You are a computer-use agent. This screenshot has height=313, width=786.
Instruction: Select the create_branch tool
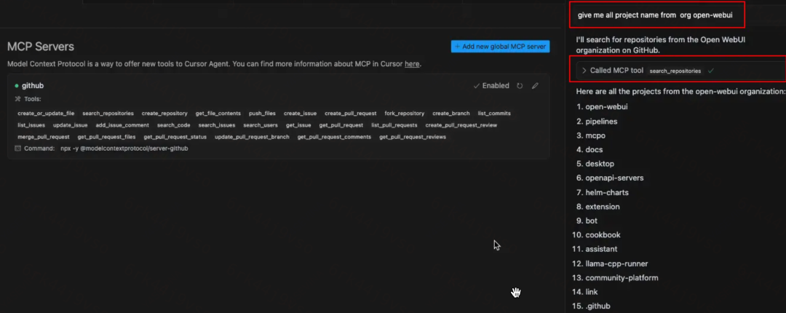pyautogui.click(x=451, y=114)
